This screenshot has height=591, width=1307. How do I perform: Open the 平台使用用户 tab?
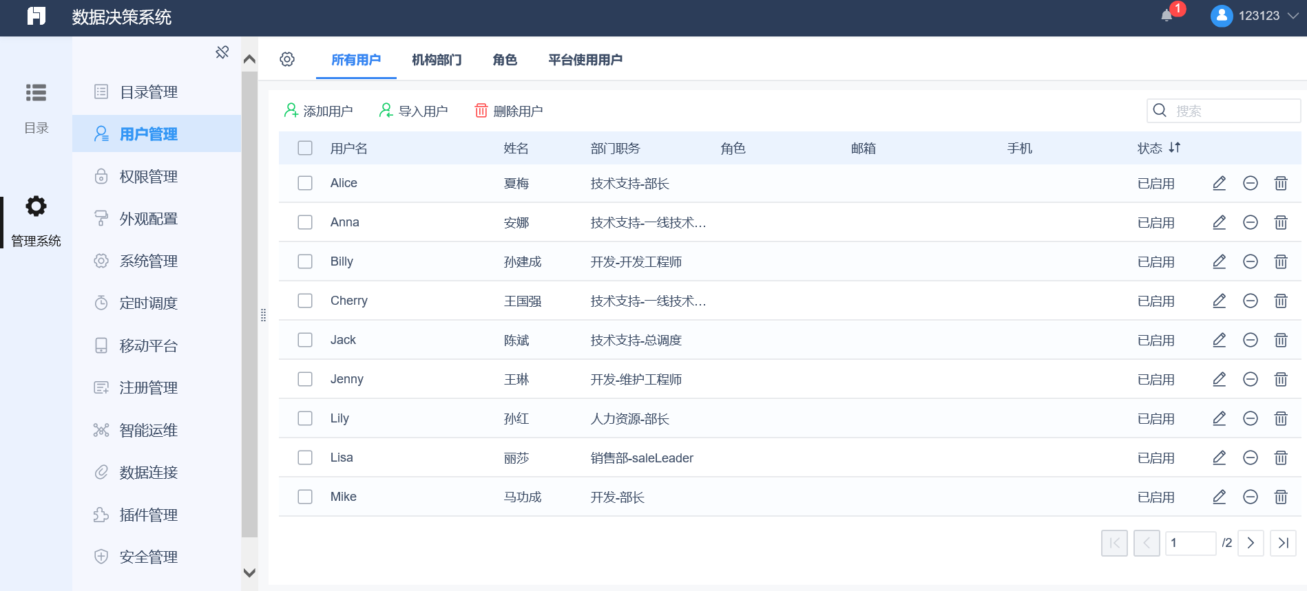tap(585, 60)
